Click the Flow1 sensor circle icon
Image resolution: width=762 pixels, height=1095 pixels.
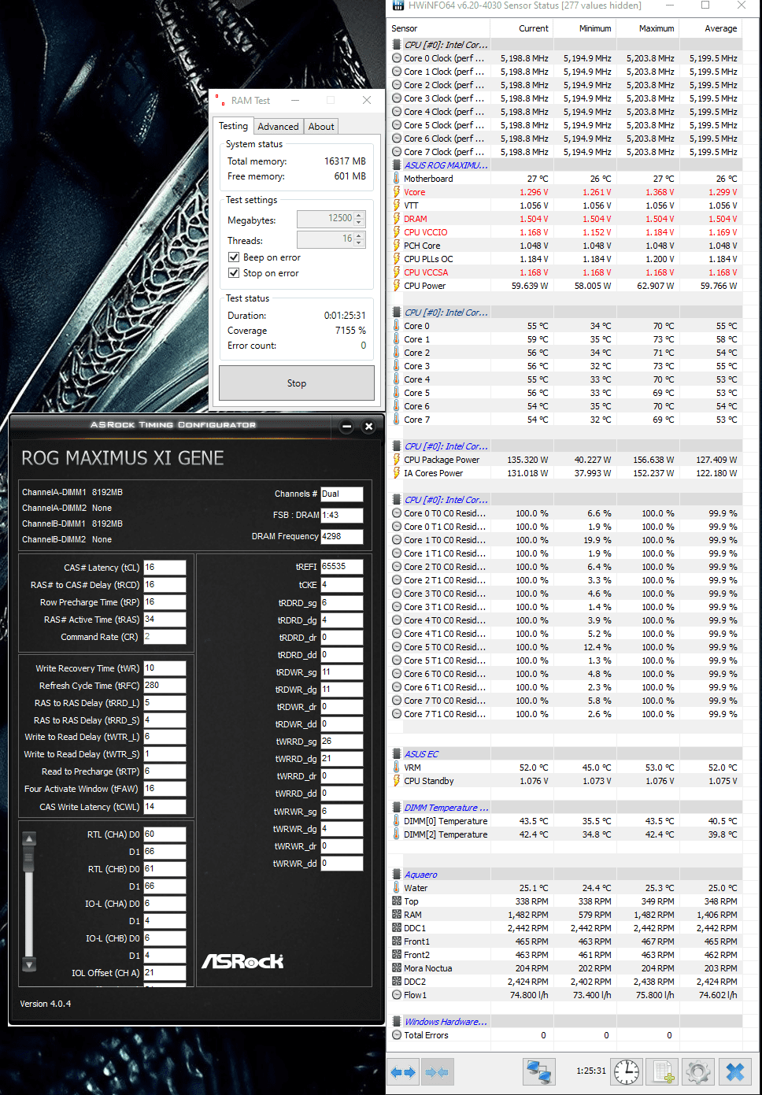point(397,995)
